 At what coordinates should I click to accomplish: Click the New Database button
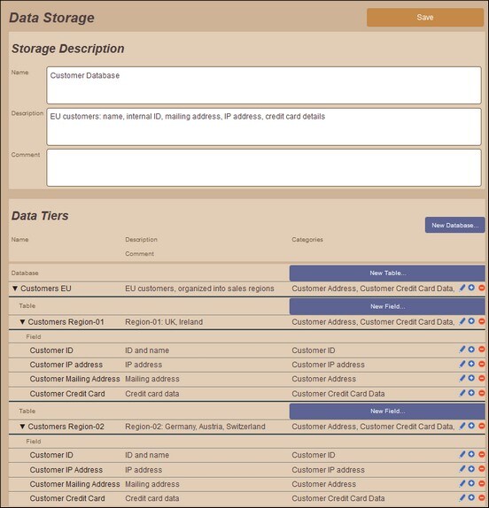click(455, 225)
